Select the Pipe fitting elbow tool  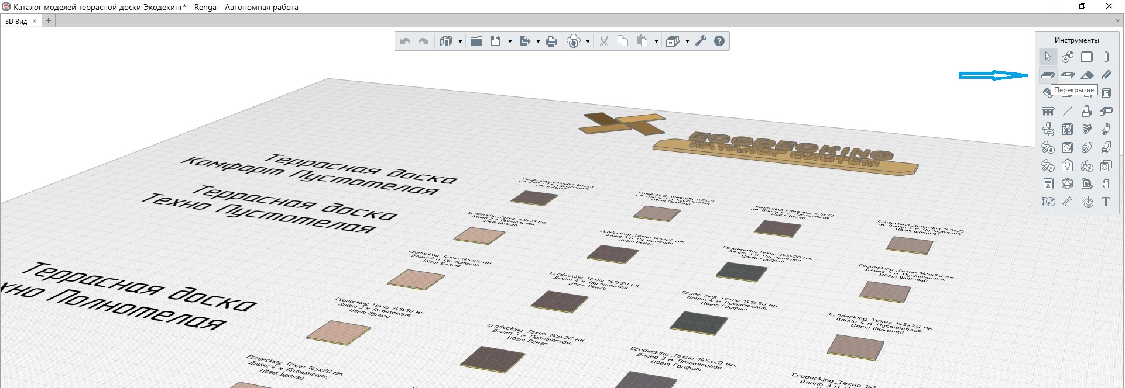tap(1106, 129)
